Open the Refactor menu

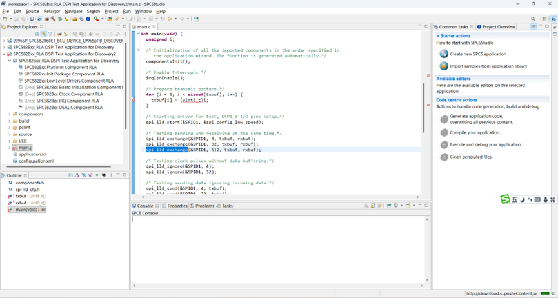[x=52, y=11]
